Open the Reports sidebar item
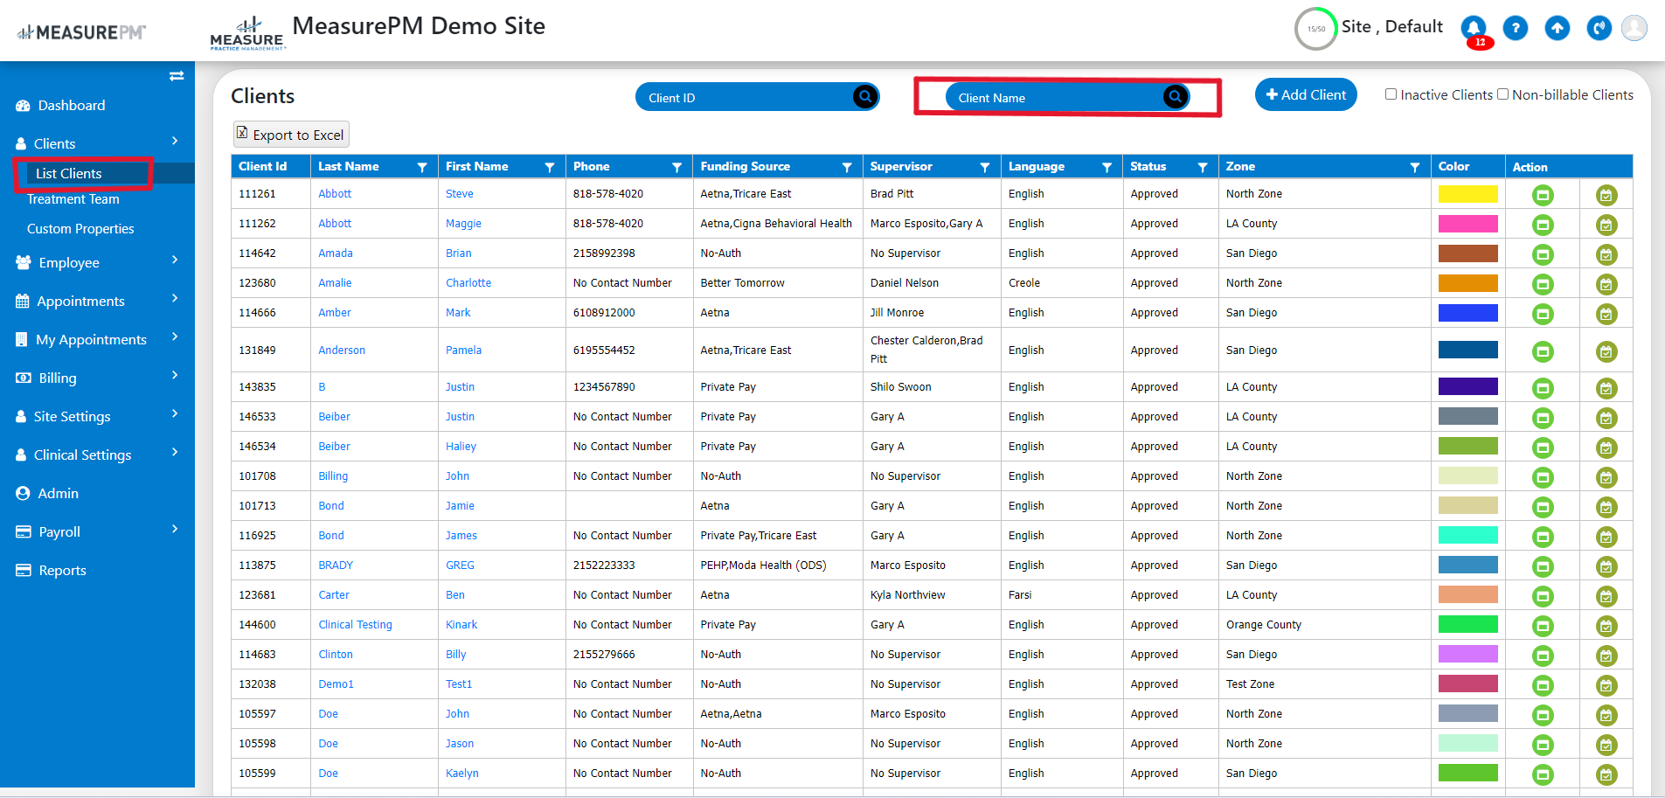This screenshot has height=798, width=1665. pos(63,570)
